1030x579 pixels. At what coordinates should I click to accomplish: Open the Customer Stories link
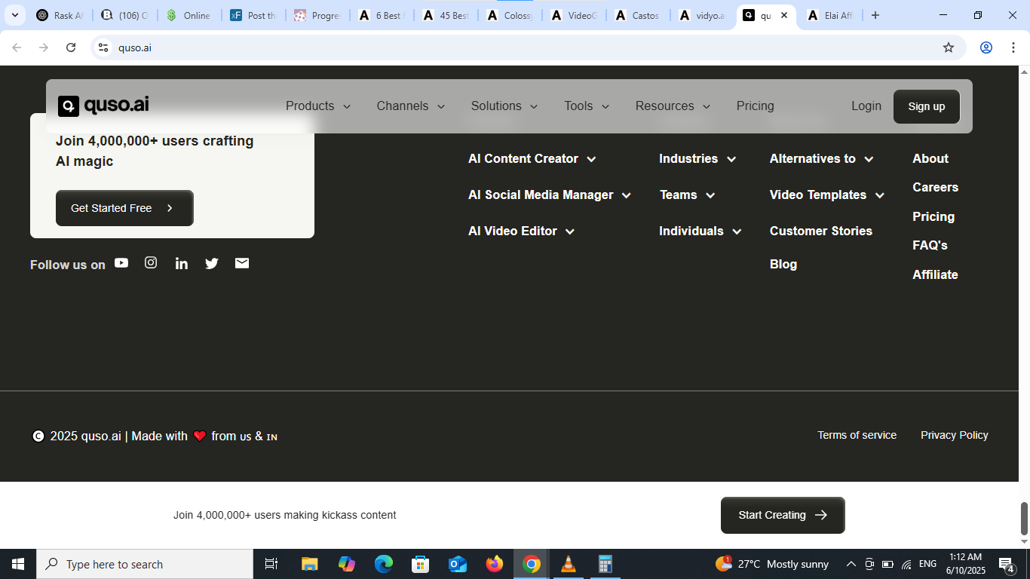pos(821,231)
